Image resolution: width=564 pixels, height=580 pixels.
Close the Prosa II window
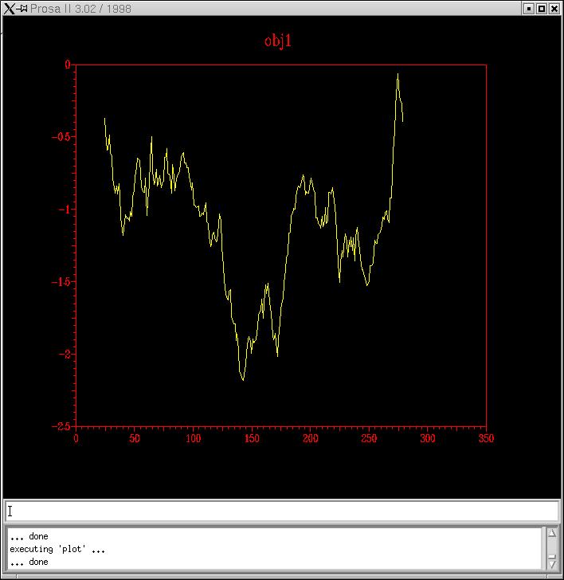point(554,9)
